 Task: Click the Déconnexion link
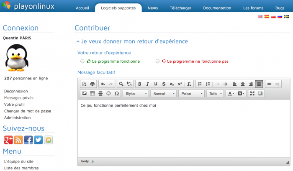point(16,91)
